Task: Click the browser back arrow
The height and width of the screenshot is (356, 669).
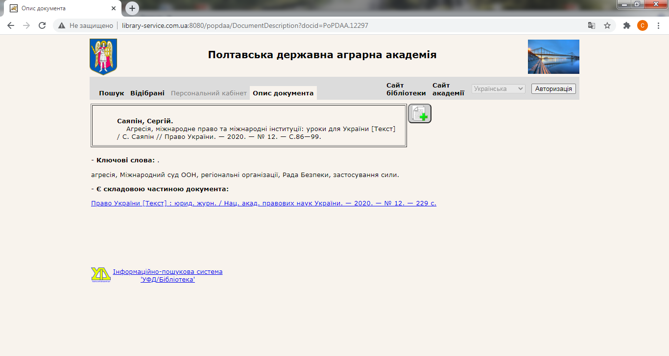Action: [11, 25]
